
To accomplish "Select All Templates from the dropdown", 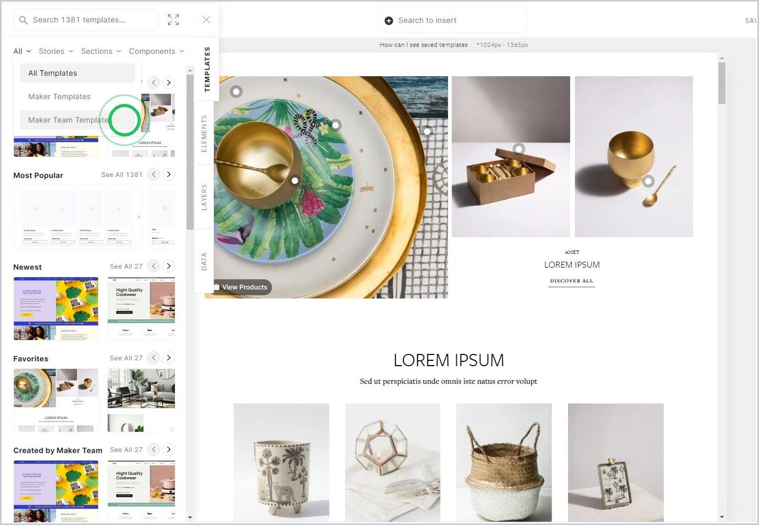I will 77,73.
